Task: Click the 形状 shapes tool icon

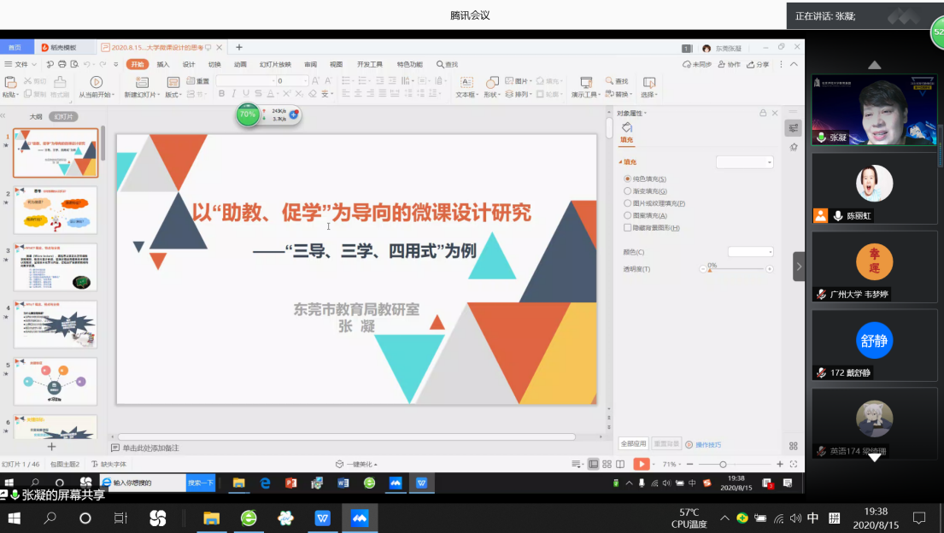Action: (491, 82)
